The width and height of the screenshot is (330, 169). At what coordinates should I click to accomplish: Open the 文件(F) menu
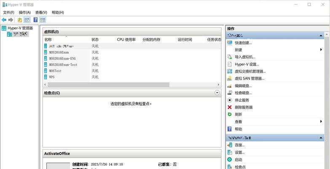[8, 12]
